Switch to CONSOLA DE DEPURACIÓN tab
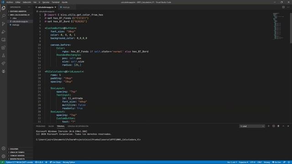The height and width of the screenshot is (164, 292). 78,126
